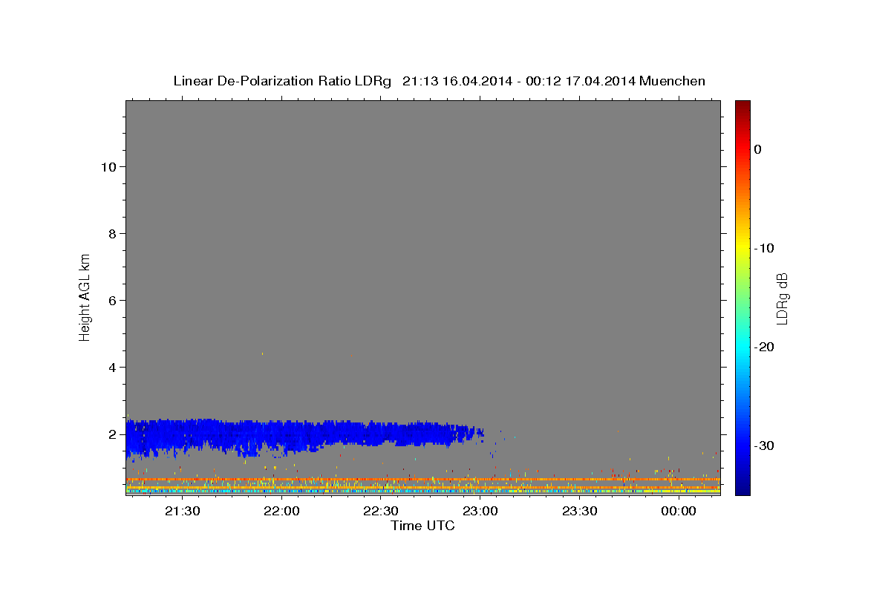
Task: Click the 10 km height tick label
Action: 107,167
